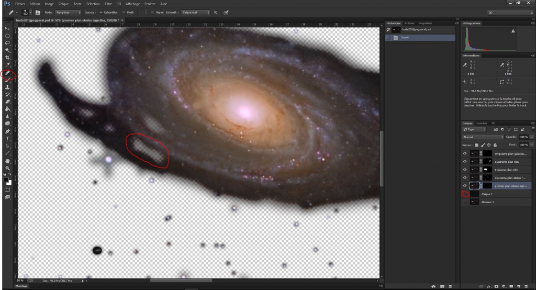
Task: Open the Fond fill dropdown arrow
Action: tap(532, 145)
